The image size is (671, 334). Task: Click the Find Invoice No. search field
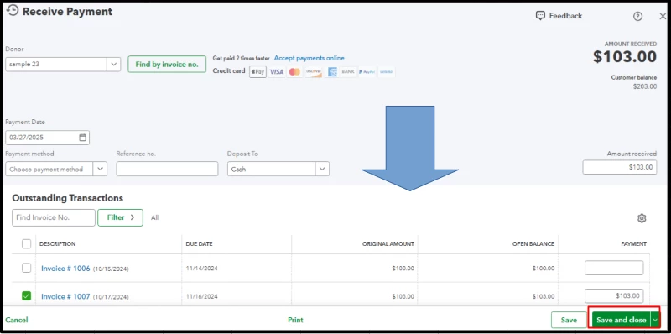tap(54, 217)
